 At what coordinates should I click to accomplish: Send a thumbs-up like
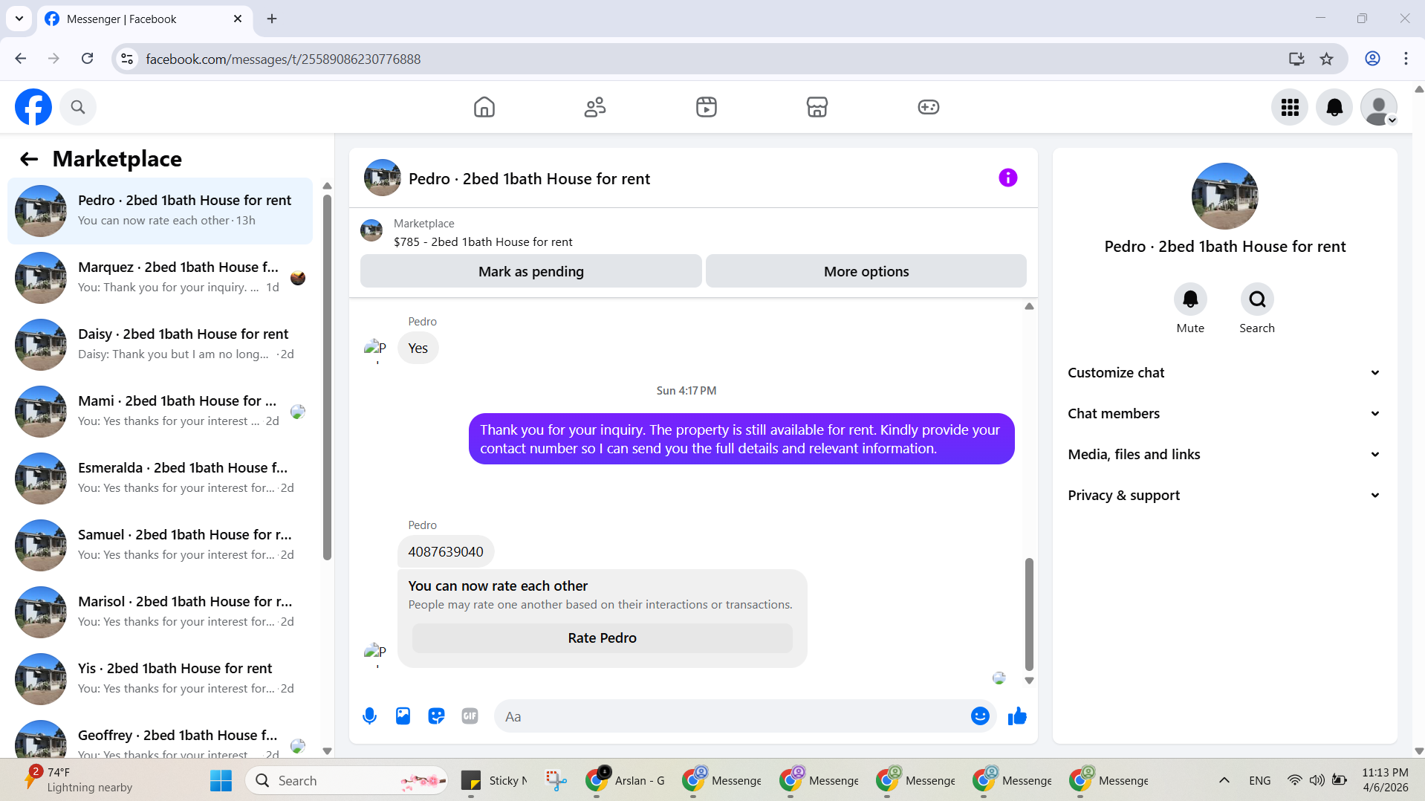(1017, 716)
